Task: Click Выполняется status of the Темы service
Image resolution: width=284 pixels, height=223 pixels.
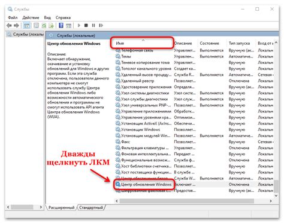Action: click(212, 56)
